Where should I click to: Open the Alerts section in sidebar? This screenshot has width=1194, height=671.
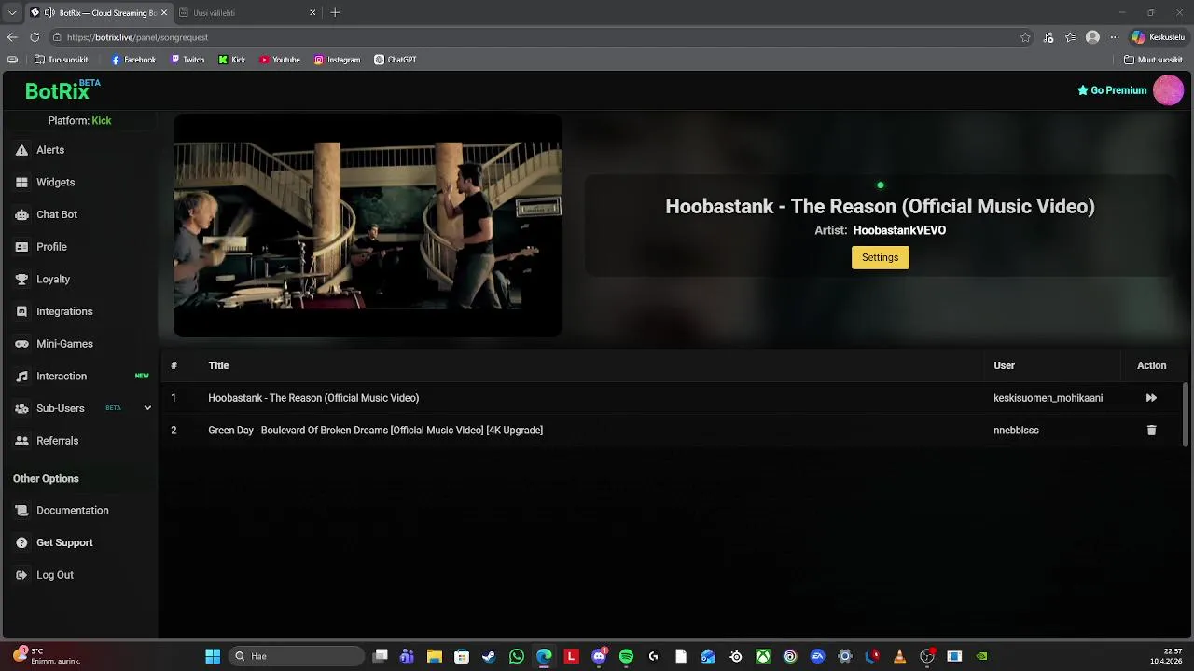click(x=50, y=150)
